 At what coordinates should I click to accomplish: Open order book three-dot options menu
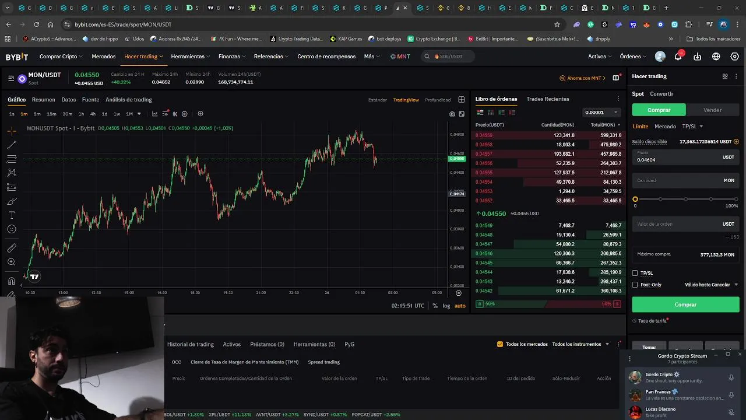pos(618,99)
